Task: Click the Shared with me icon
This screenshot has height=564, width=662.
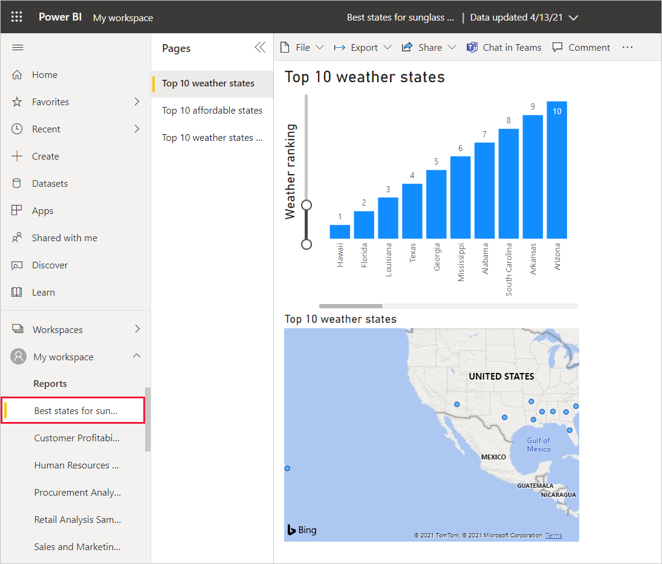Action: pyautogui.click(x=17, y=238)
